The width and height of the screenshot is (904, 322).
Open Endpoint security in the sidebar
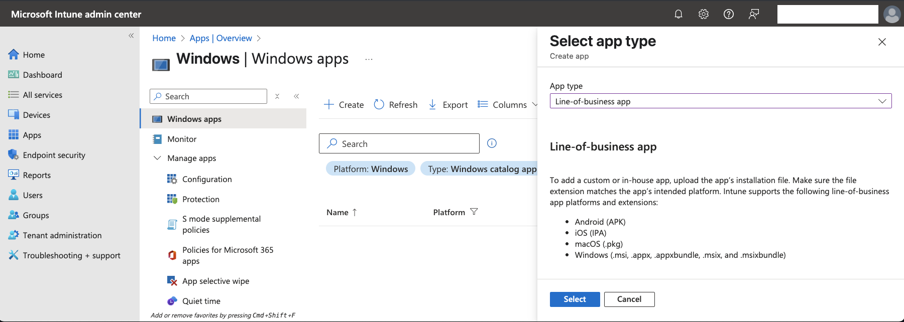coord(54,155)
